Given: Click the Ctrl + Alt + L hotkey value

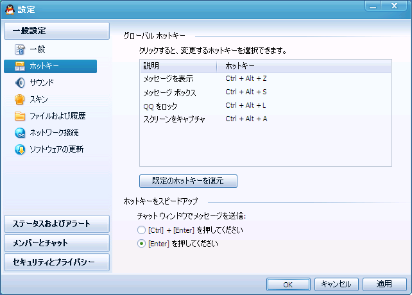Looking at the screenshot, I should [246, 106].
